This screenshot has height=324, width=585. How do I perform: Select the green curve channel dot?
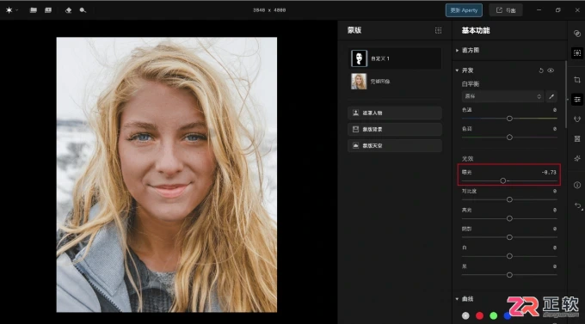(493, 316)
